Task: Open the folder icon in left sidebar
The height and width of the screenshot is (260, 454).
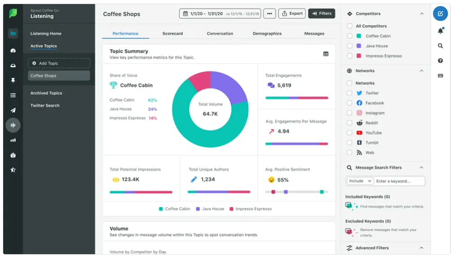Action: tap(13, 33)
